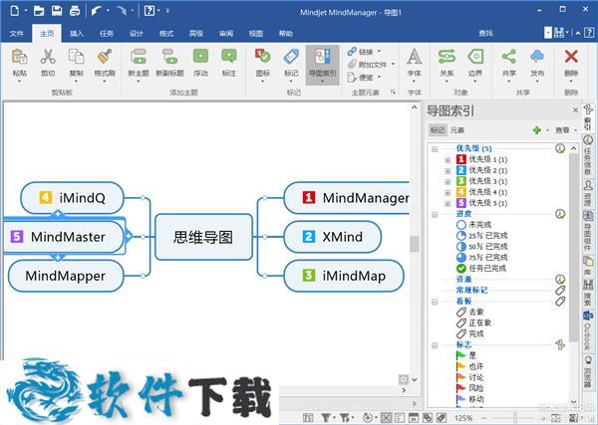Select the 标记 tab in map index panel

point(438,130)
